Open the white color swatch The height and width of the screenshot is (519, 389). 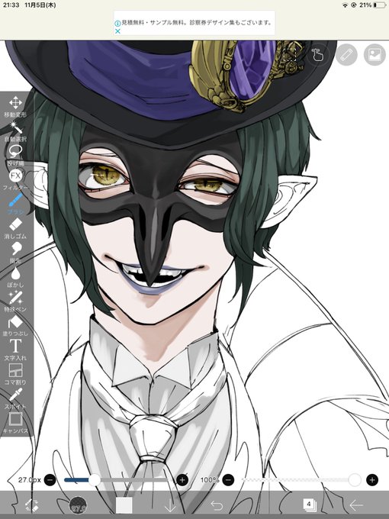[x=124, y=505]
